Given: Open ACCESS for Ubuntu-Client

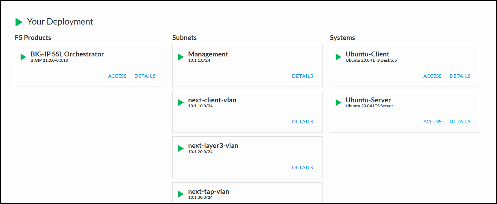Looking at the screenshot, I should 432,76.
